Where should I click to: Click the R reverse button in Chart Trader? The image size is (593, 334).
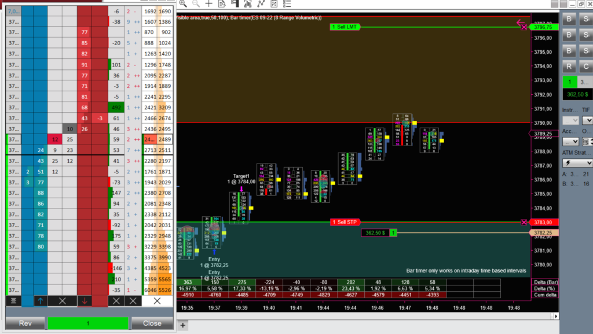569,67
